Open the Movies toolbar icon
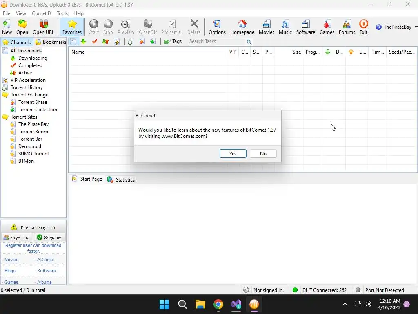The image size is (418, 314). (266, 27)
